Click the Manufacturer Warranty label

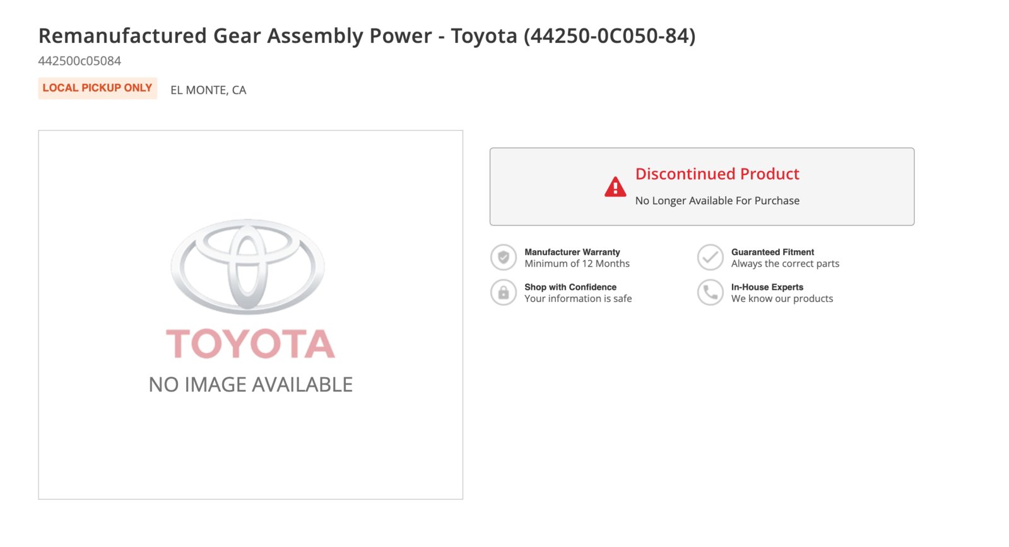pos(572,252)
